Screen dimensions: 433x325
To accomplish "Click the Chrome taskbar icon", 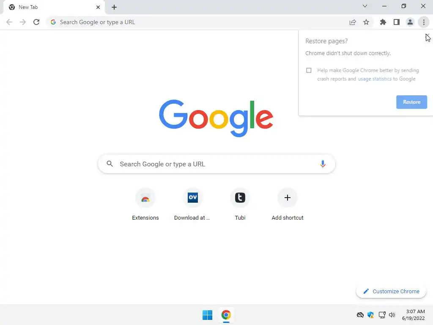I will point(226,315).
